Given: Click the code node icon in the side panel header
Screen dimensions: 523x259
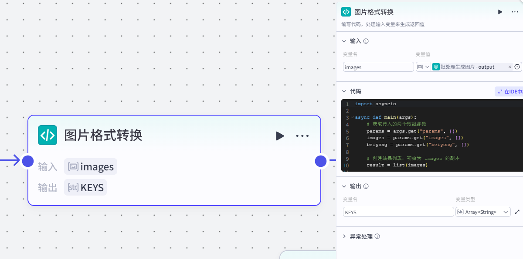Looking at the screenshot, I should [346, 12].
